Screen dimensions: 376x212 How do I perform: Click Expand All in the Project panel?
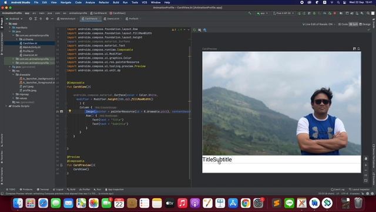pyautogui.click(x=35, y=19)
